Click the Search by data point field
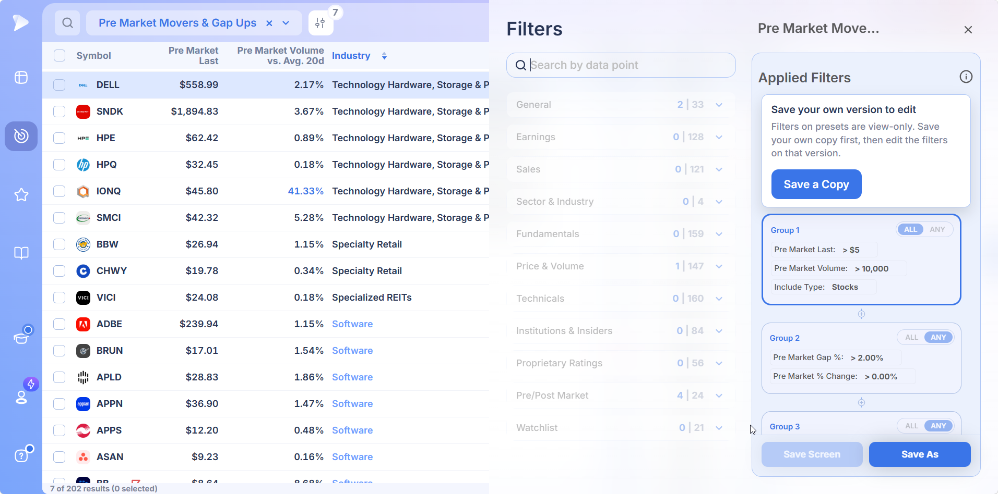Screen dimensions: 998x494 pyautogui.click(x=621, y=65)
